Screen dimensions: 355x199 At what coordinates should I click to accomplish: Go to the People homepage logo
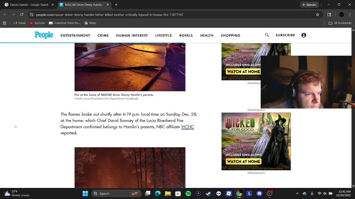tap(44, 35)
